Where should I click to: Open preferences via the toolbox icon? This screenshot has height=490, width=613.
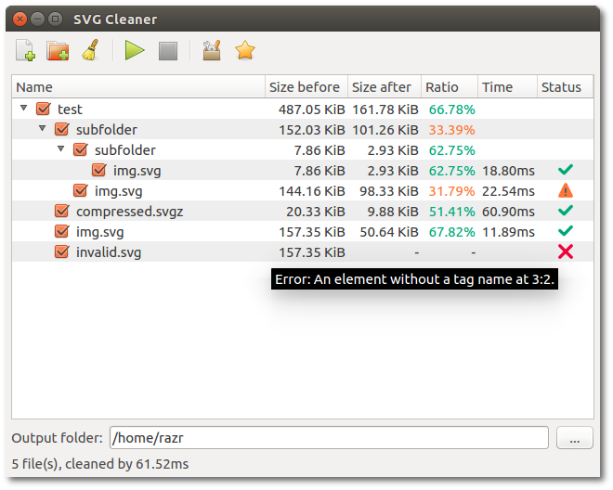212,50
